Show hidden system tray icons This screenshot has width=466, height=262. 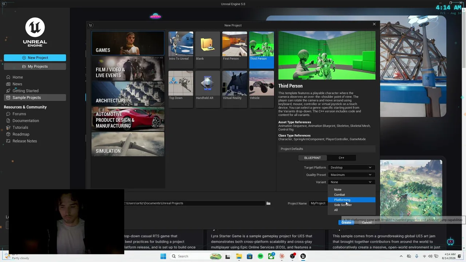click(401, 256)
